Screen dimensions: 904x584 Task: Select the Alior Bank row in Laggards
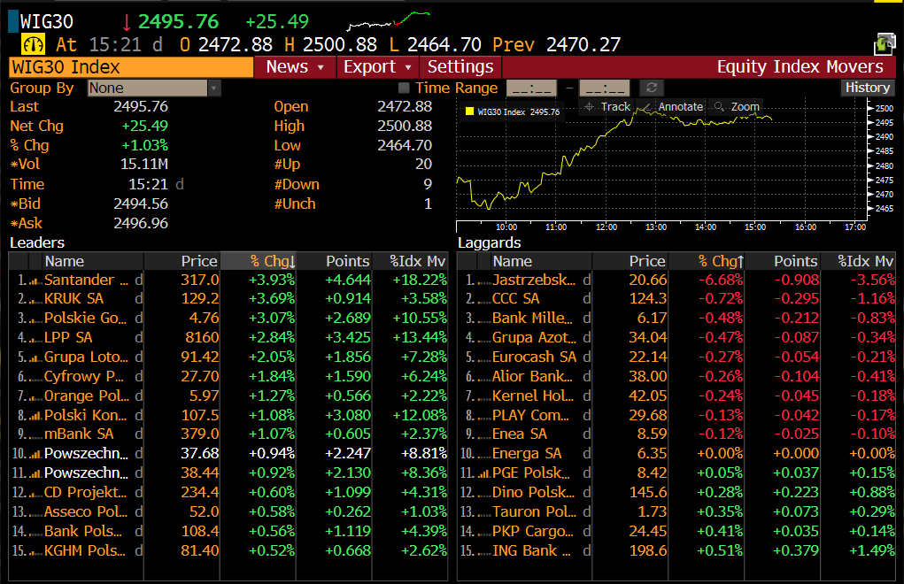coord(676,376)
